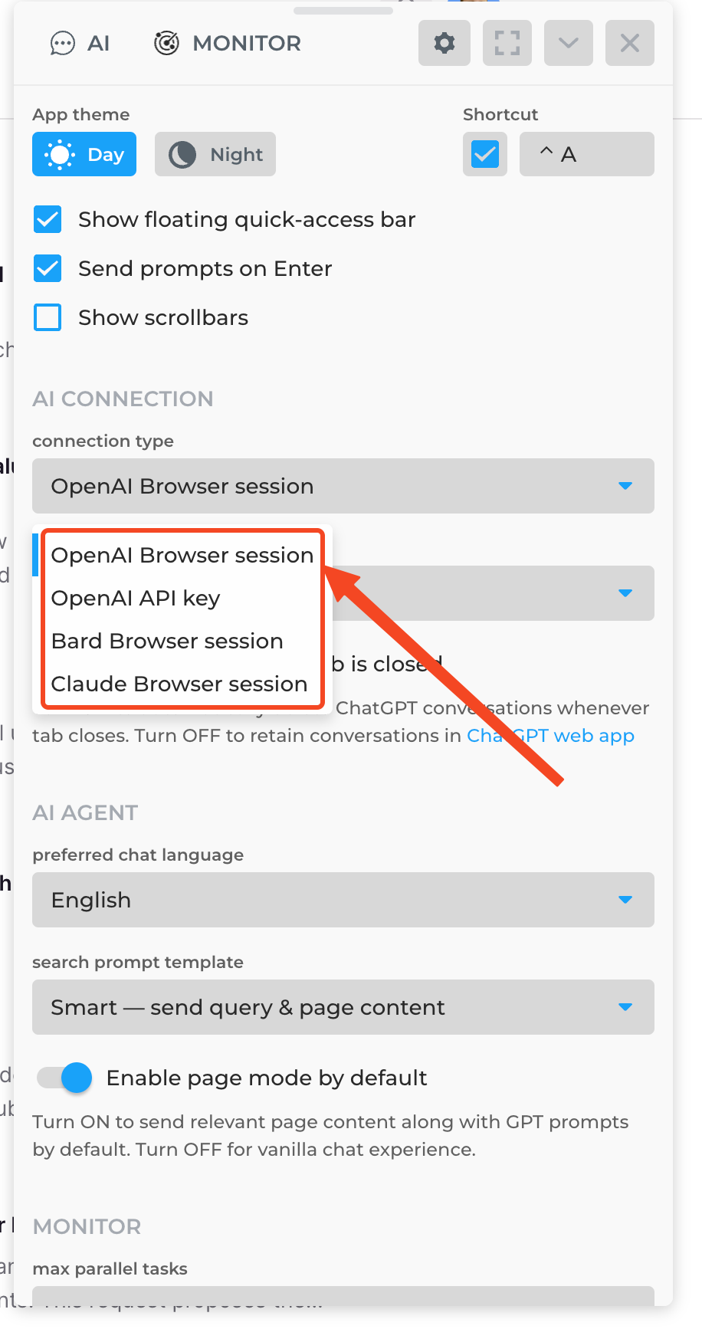This screenshot has width=702, height=1329.
Task: Click the moon icon for Night theme
Action: coord(182,155)
